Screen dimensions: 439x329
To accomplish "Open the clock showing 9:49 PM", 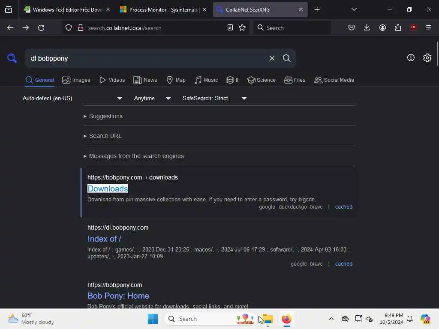I will tap(391, 319).
